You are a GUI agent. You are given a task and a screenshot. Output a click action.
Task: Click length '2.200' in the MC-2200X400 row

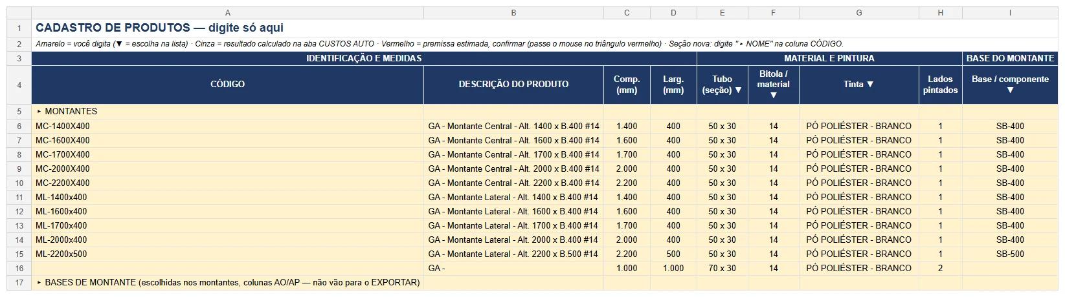[627, 183]
